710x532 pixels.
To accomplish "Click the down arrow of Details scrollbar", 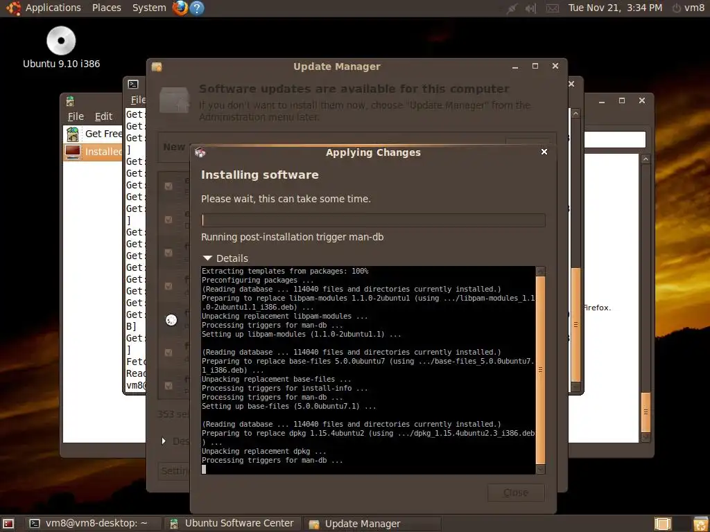I will [x=540, y=470].
